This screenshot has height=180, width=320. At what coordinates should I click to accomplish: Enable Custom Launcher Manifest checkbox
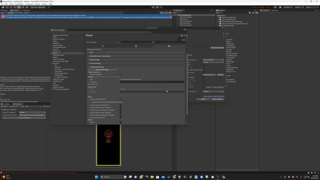[x=120, y=105]
